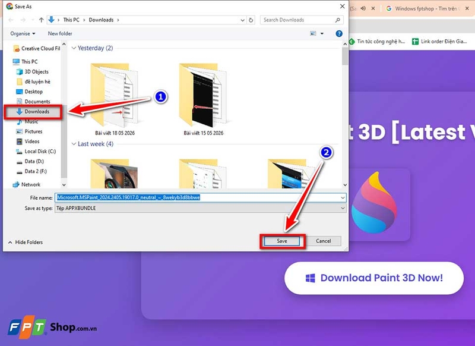The height and width of the screenshot is (346, 475).
Task: Select the Bài viết 18 05 2026 folder
Action: 115,99
